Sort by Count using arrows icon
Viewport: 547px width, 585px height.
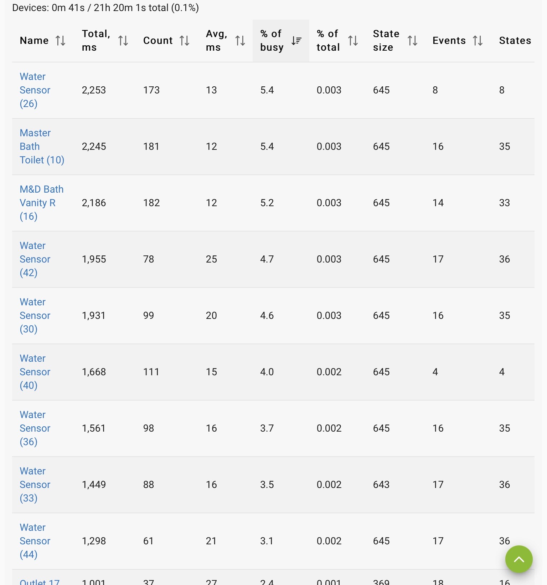click(x=185, y=41)
